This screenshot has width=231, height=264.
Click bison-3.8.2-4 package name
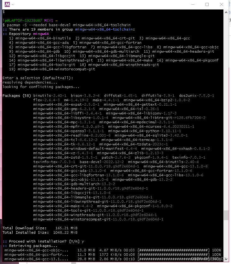tap(85, 96)
